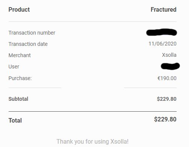Click the User label
Screen dimensions: 189x147
click(x=14, y=67)
